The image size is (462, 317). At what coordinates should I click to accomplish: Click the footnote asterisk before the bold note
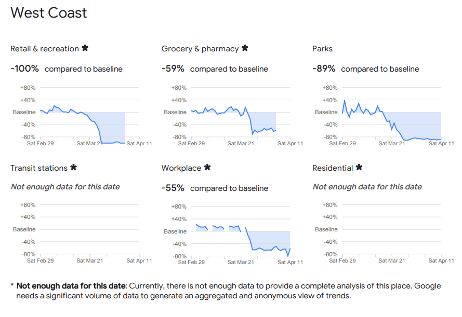click(12, 285)
